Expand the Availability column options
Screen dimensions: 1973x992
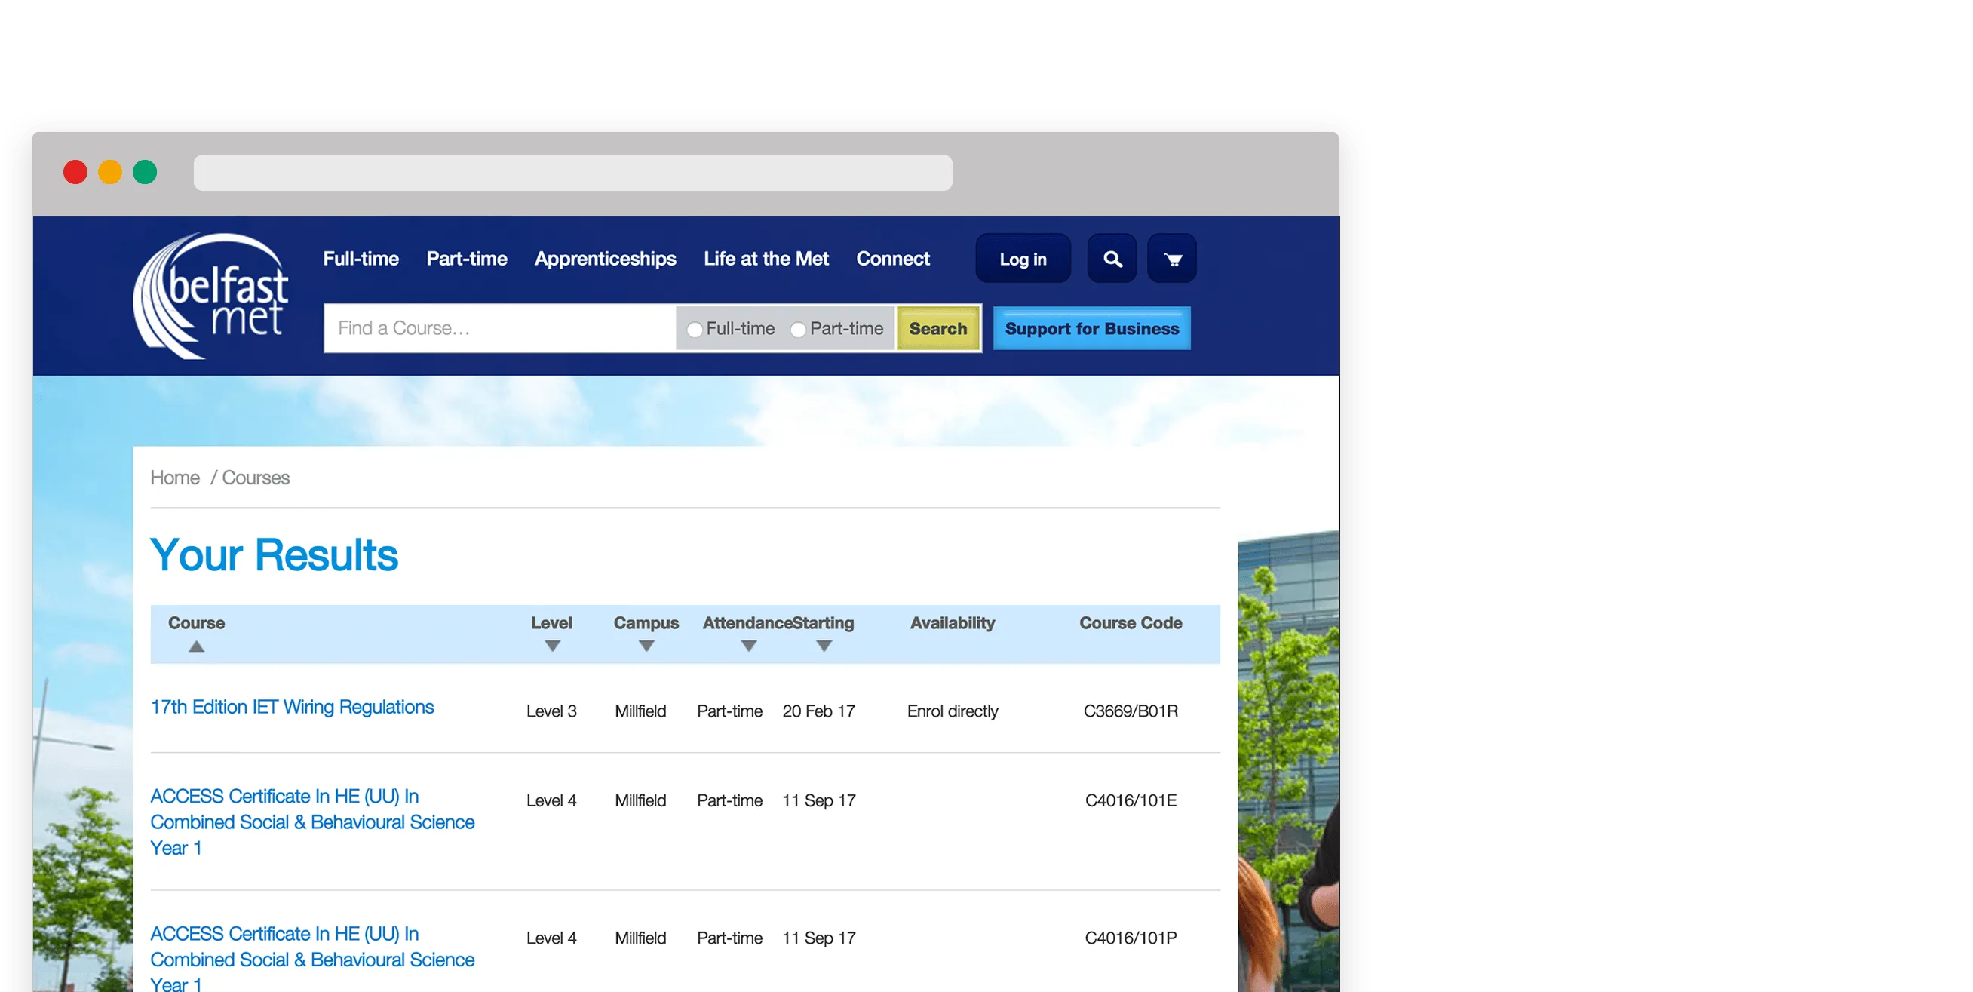(x=952, y=623)
